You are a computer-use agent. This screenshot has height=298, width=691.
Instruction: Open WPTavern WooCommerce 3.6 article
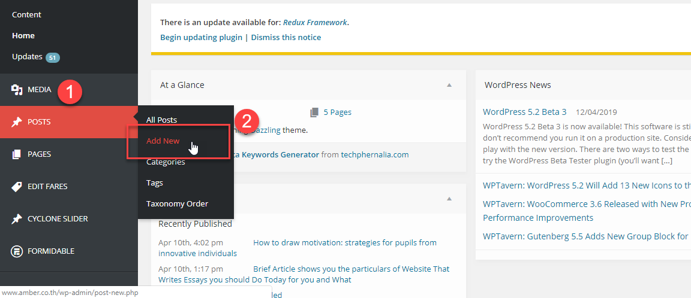(x=587, y=211)
